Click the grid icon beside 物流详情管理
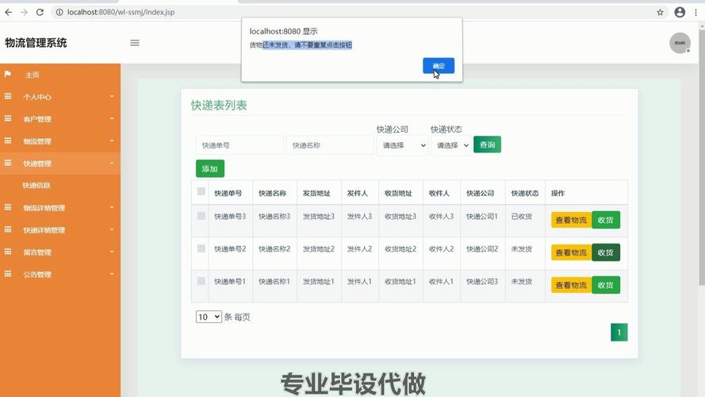The height and width of the screenshot is (397, 705). (x=8, y=207)
